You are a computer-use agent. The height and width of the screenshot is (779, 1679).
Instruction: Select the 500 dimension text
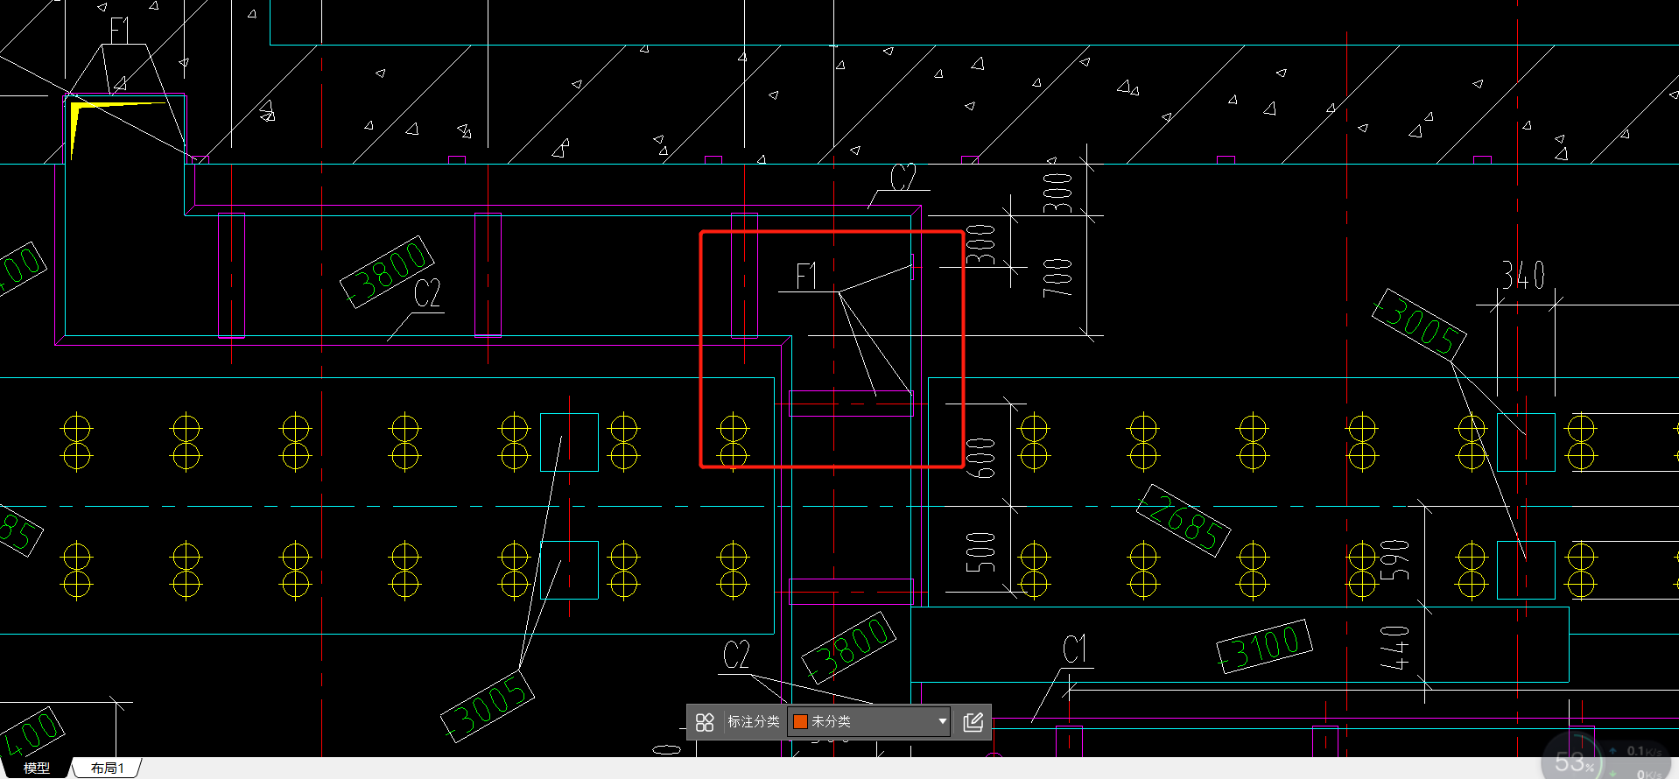click(980, 552)
